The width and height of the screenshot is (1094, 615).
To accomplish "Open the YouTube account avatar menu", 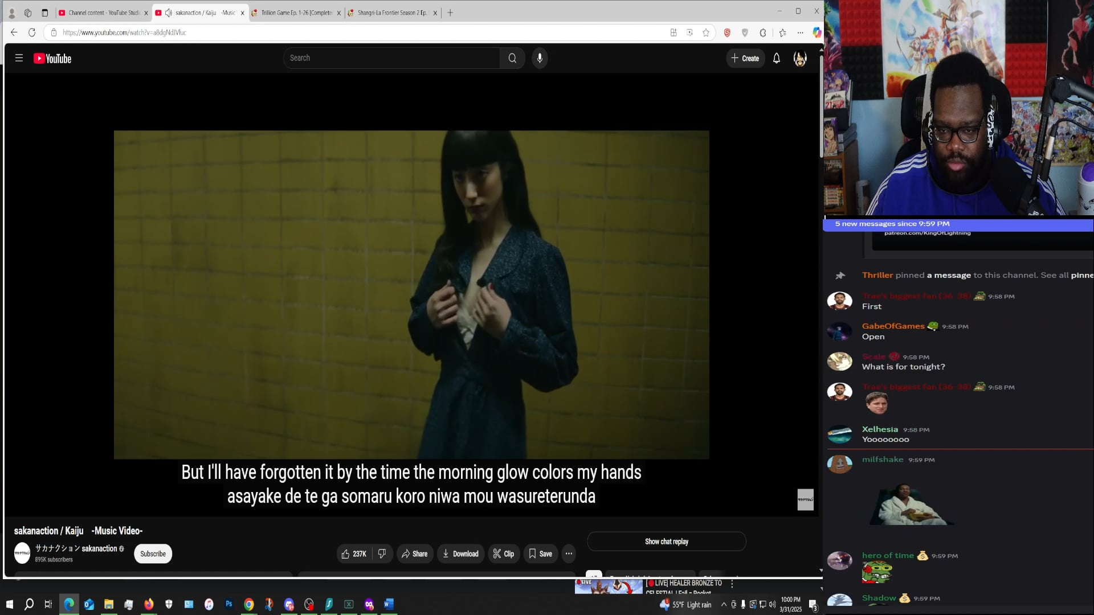I will click(x=800, y=58).
